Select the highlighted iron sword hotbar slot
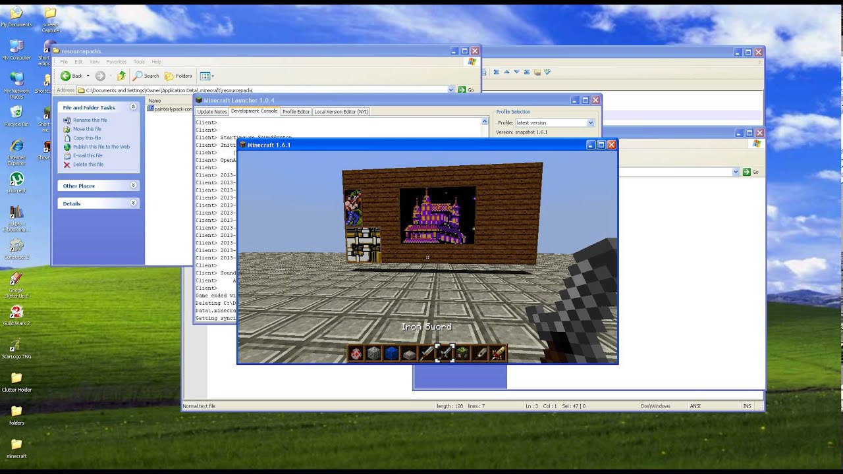Screen dimensions: 843x474 tap(445, 354)
